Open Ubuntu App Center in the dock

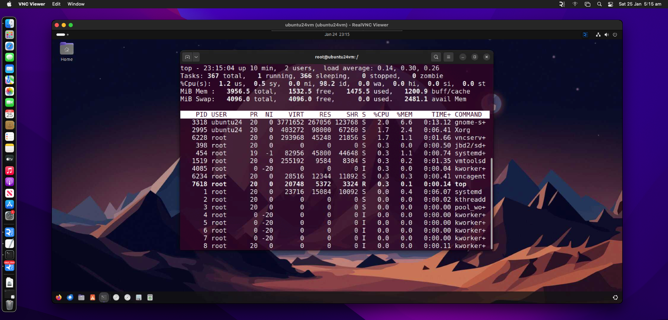(x=93, y=297)
